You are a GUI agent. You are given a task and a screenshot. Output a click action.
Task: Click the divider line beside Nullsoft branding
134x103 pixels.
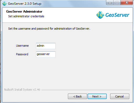(x=86, y=90)
